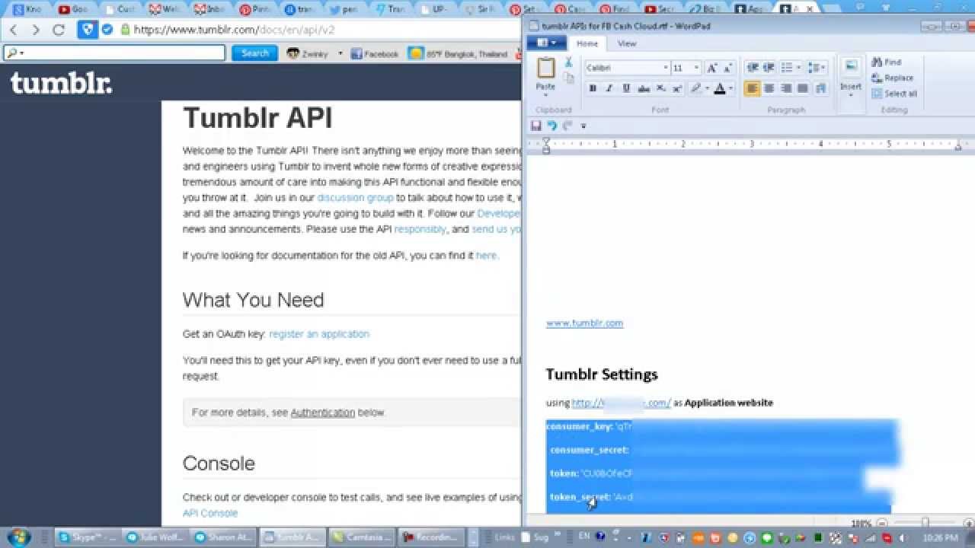Toggle Superscript formatting in WordPad
This screenshot has height=548, width=975.
[x=676, y=88]
